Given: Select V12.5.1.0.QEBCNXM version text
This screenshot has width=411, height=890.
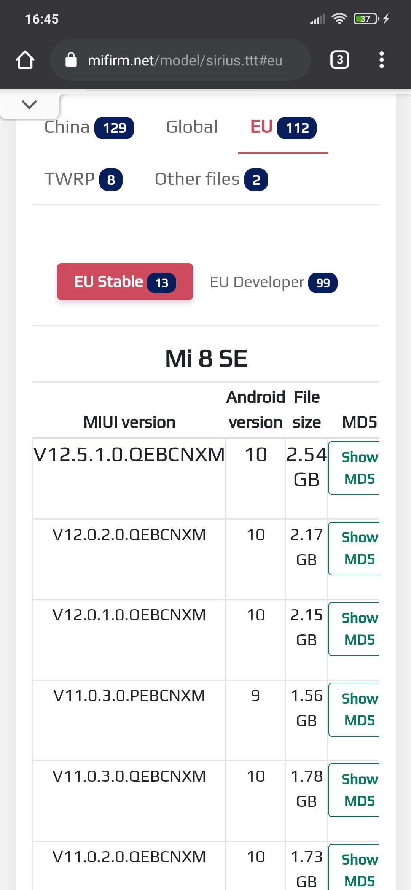Looking at the screenshot, I should coord(129,455).
